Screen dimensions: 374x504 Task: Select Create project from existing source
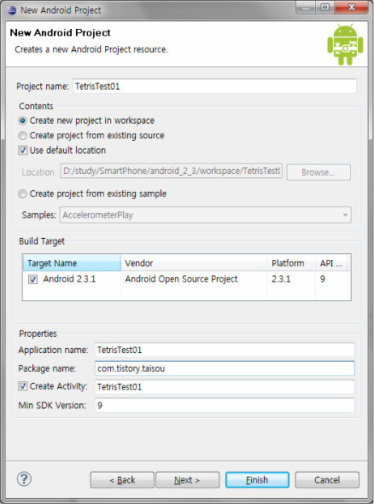(22, 136)
